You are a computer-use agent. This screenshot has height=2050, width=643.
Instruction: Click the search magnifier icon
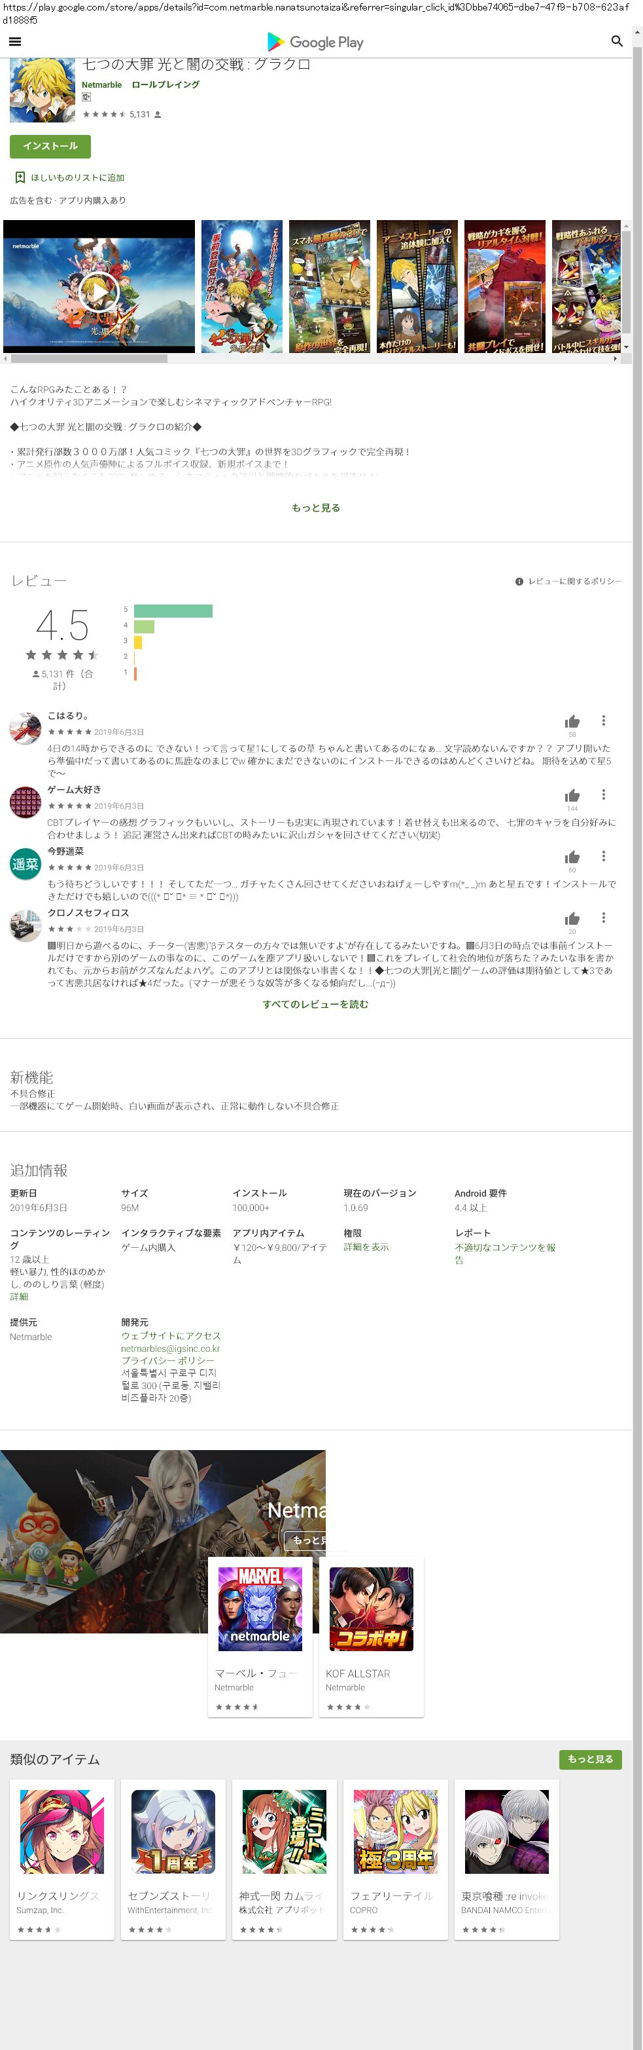click(616, 41)
